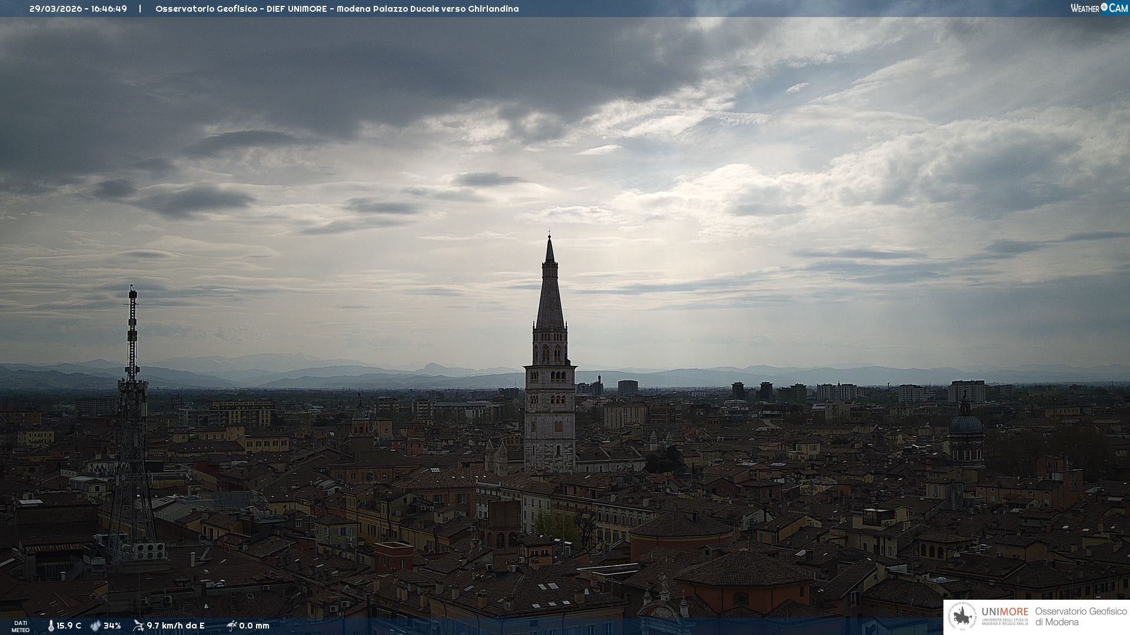Viewport: 1130px width, 635px height.
Task: Click the UNIMORE wordmark text
Action: tap(1005, 612)
